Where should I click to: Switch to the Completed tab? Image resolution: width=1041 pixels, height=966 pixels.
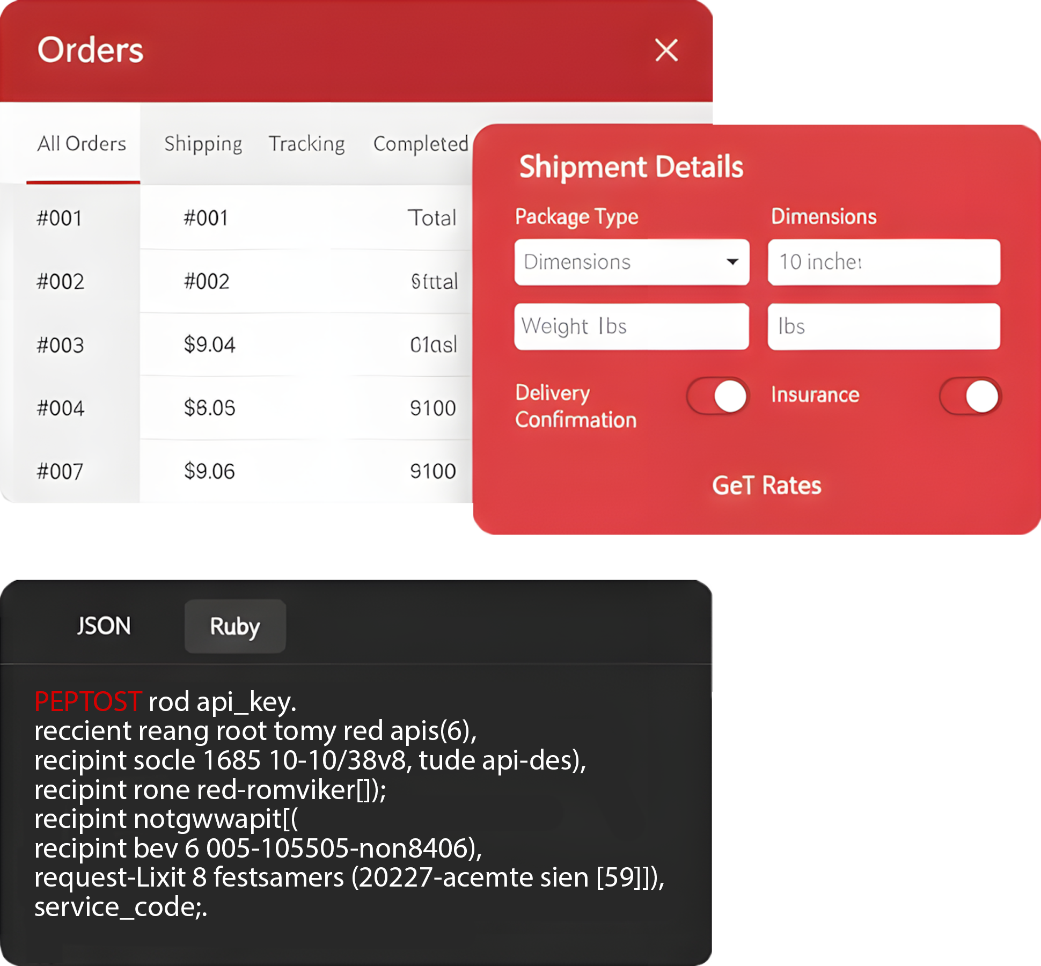[420, 144]
